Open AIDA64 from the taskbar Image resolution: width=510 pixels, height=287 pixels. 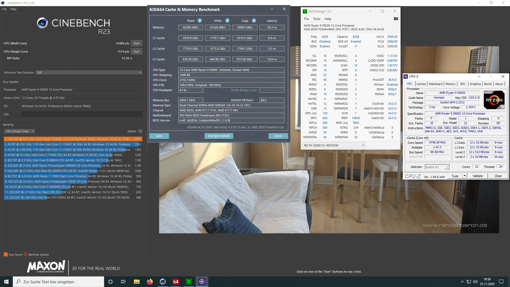point(176,282)
